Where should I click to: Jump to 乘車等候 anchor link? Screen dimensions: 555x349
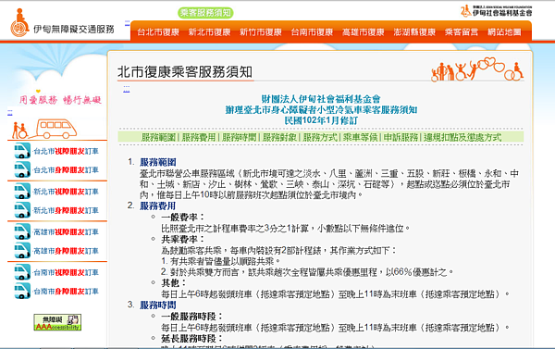(360, 137)
